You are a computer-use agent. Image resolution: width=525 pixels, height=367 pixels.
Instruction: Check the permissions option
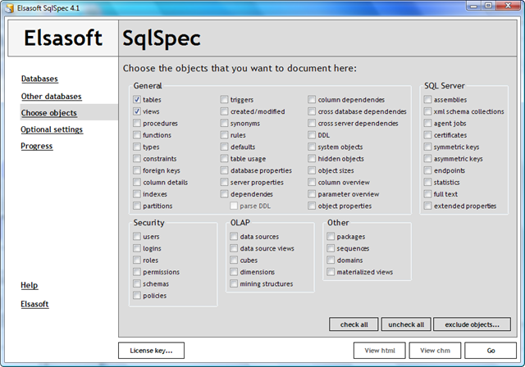pyautogui.click(x=137, y=272)
